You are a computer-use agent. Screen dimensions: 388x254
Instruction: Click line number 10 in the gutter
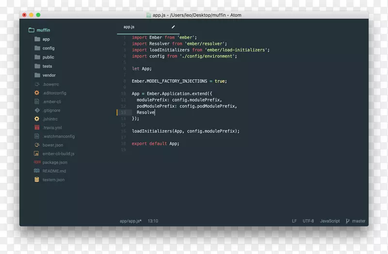[x=123, y=93]
